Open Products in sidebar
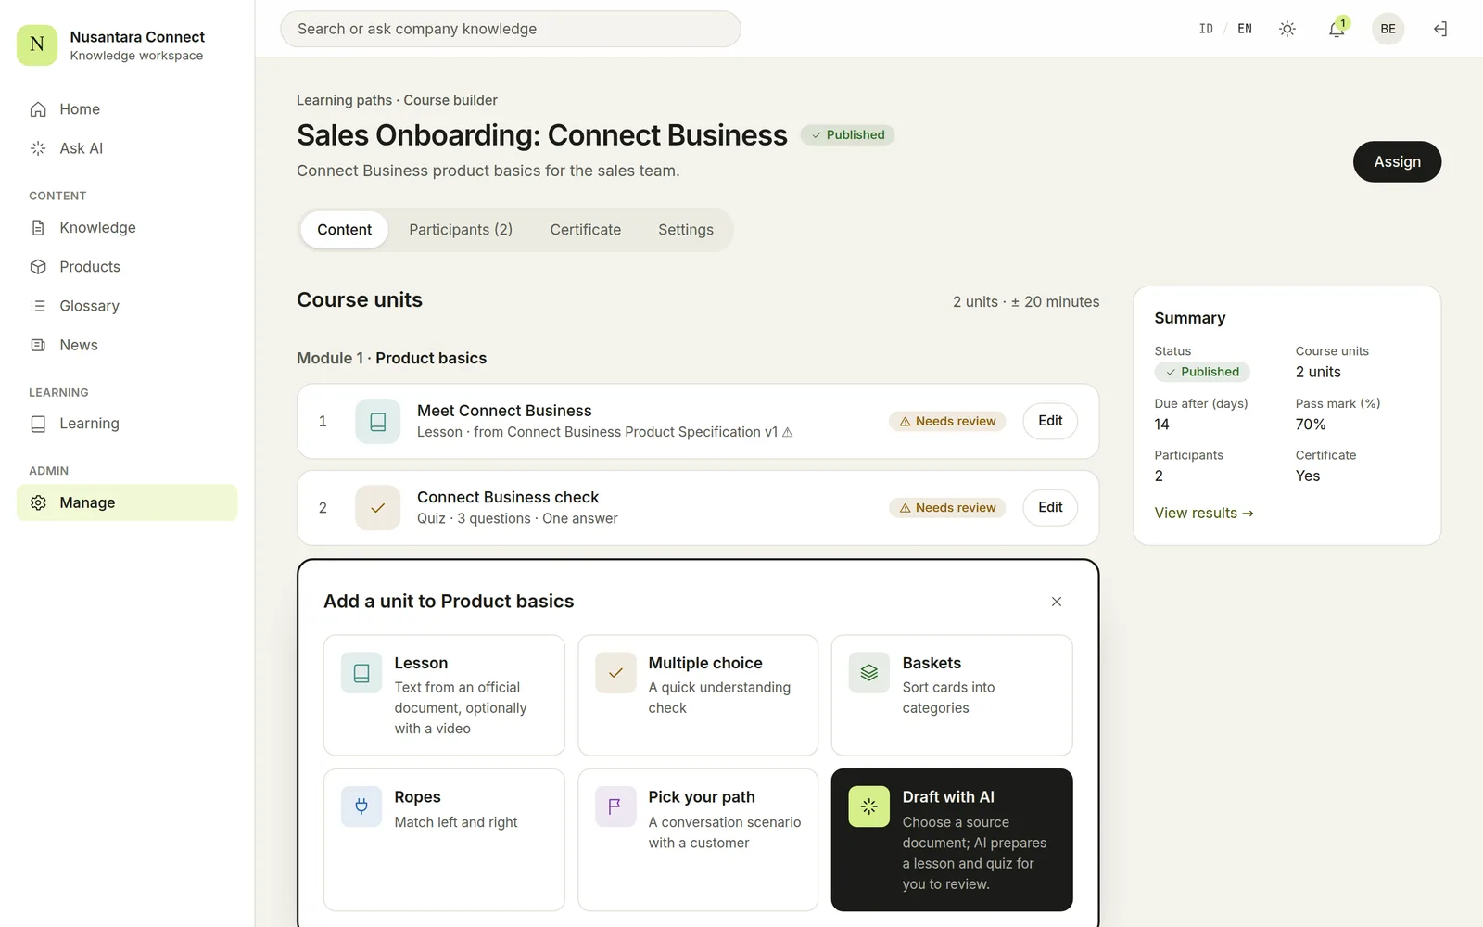Viewport: 1483px width, 927px height. coord(127,267)
